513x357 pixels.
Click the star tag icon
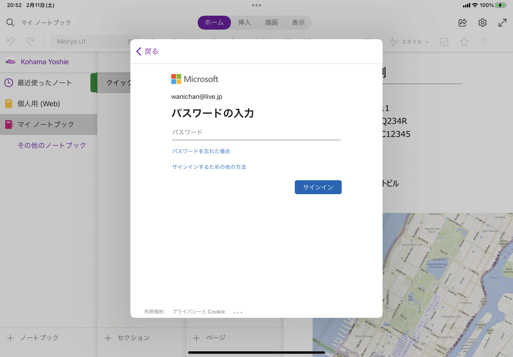[464, 42]
